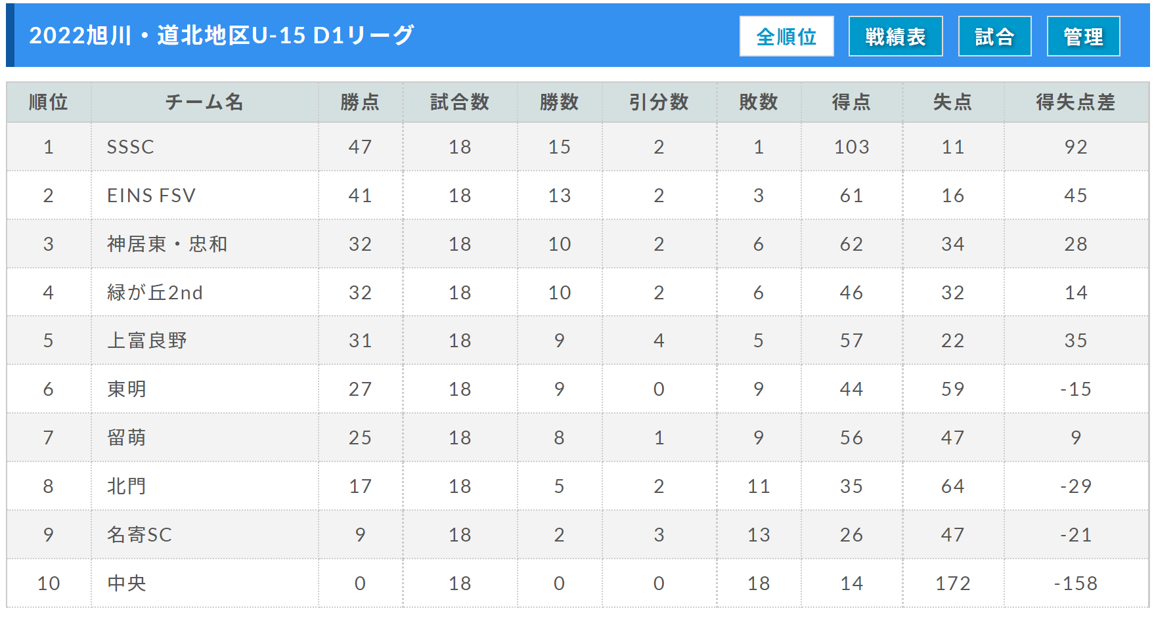The width and height of the screenshot is (1154, 617).
Task: Click the 得失点差 column header
Action: [x=1075, y=102]
